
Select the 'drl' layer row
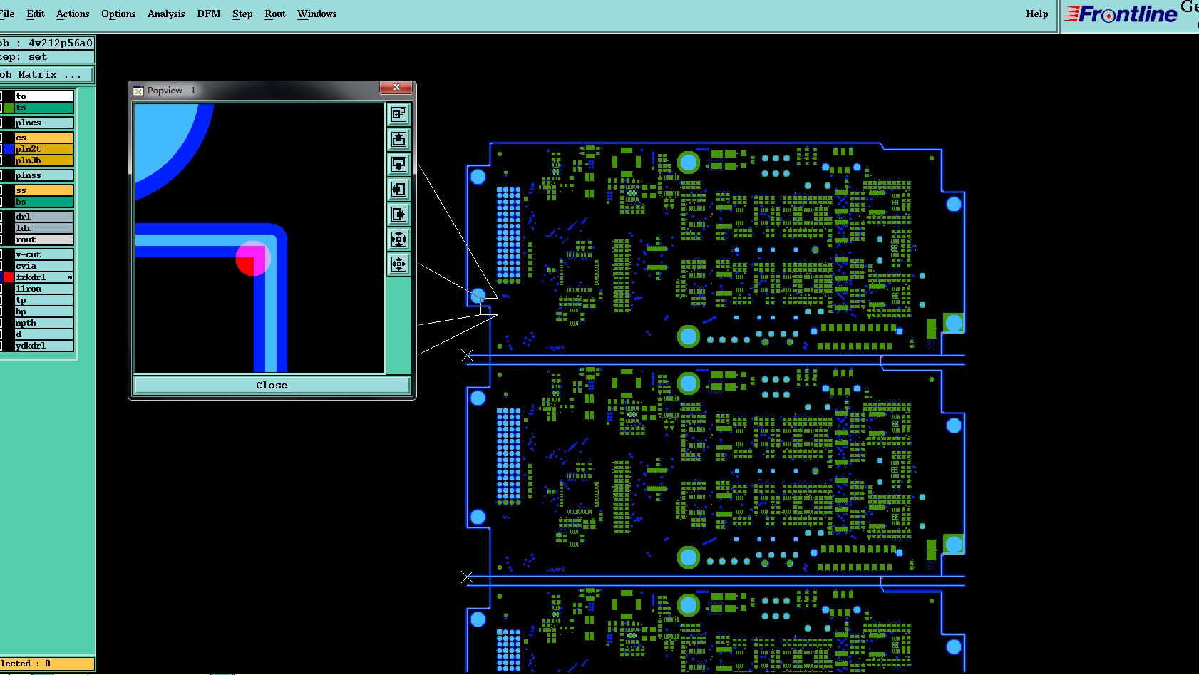coord(44,217)
